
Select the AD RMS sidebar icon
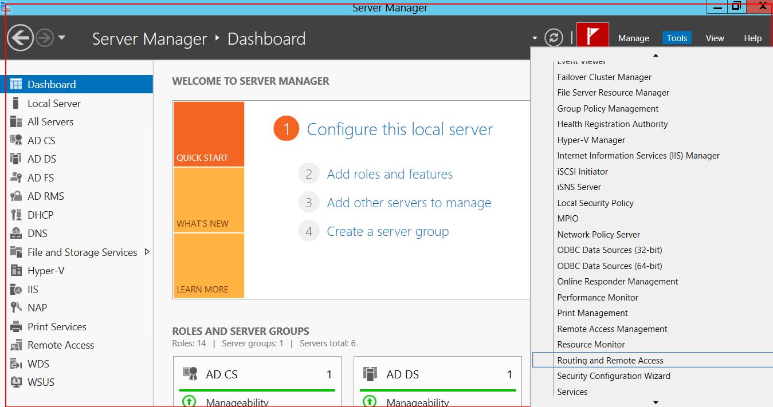(x=17, y=196)
